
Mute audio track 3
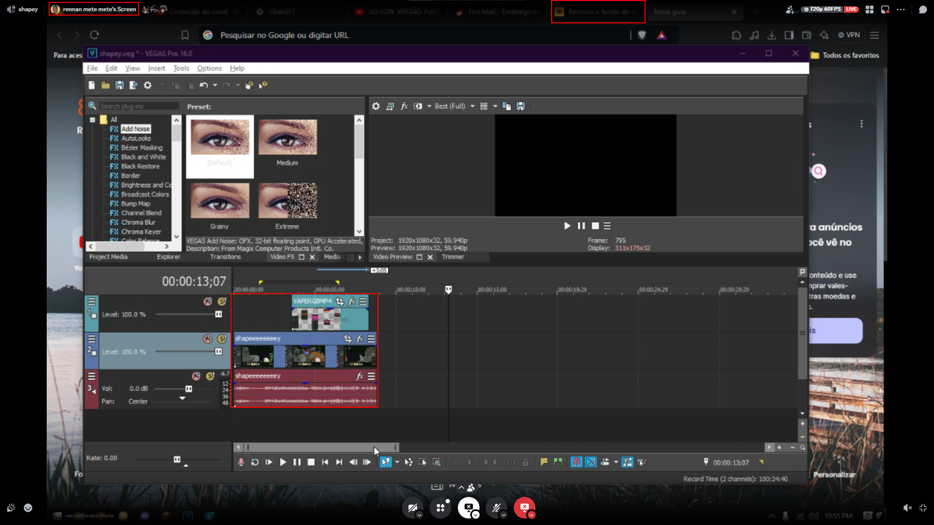pyautogui.click(x=196, y=376)
